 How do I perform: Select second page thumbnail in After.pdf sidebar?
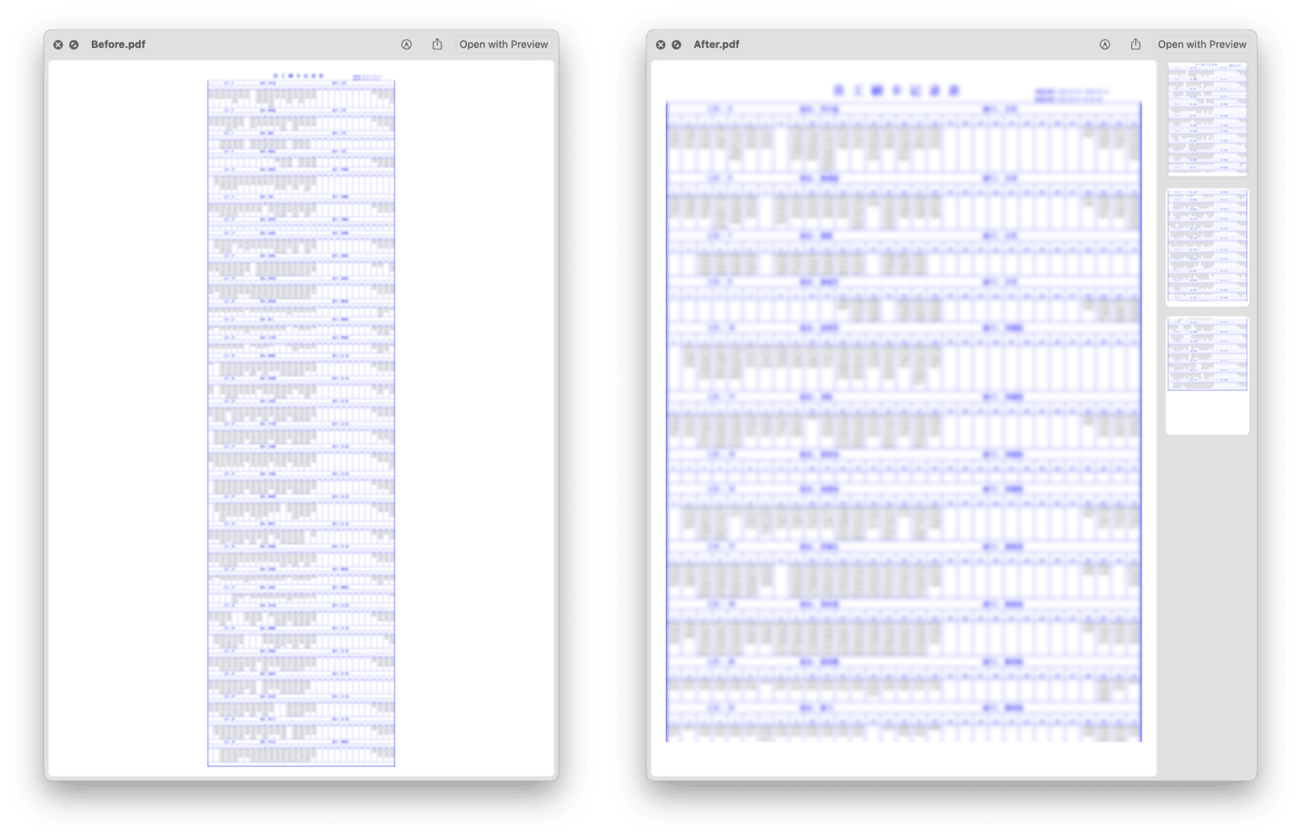tap(1207, 247)
